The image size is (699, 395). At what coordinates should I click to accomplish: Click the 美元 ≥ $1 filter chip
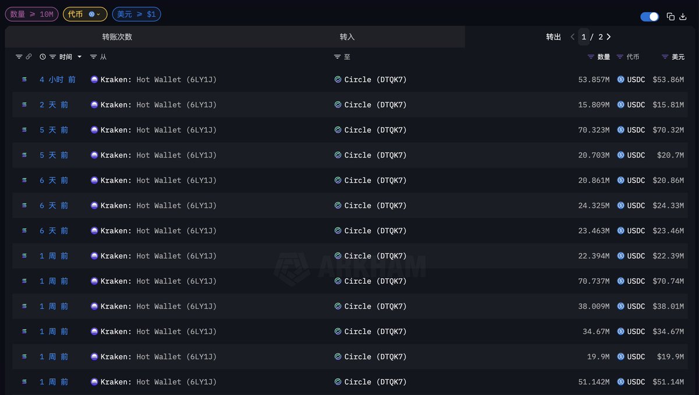[x=136, y=14]
